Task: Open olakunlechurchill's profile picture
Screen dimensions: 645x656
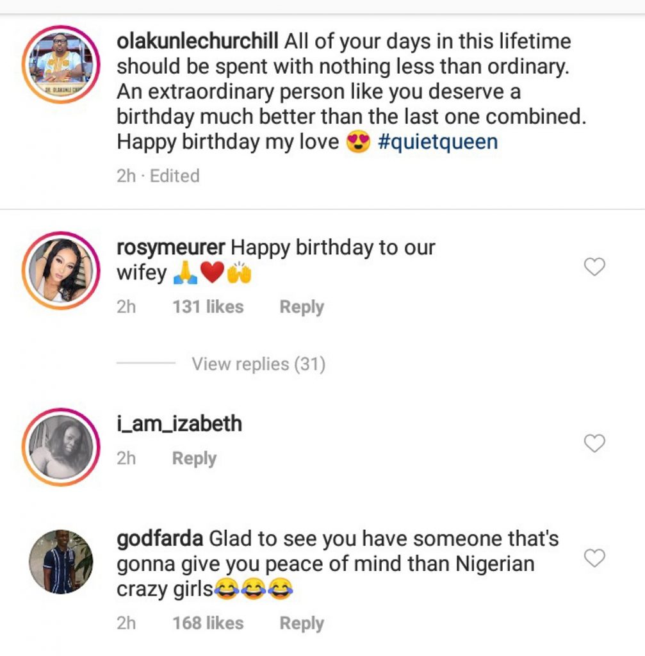Action: click(x=61, y=65)
